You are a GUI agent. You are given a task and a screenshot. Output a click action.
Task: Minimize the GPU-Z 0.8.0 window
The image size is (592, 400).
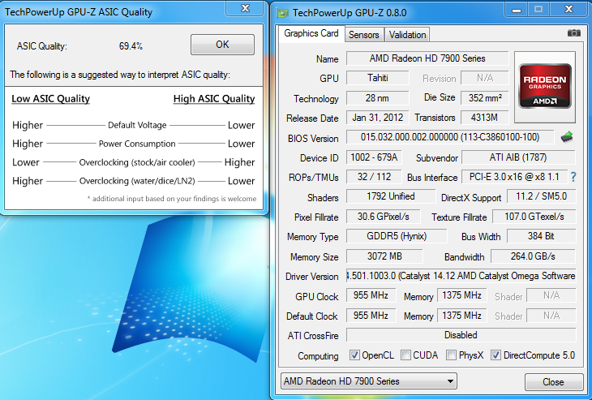click(517, 9)
